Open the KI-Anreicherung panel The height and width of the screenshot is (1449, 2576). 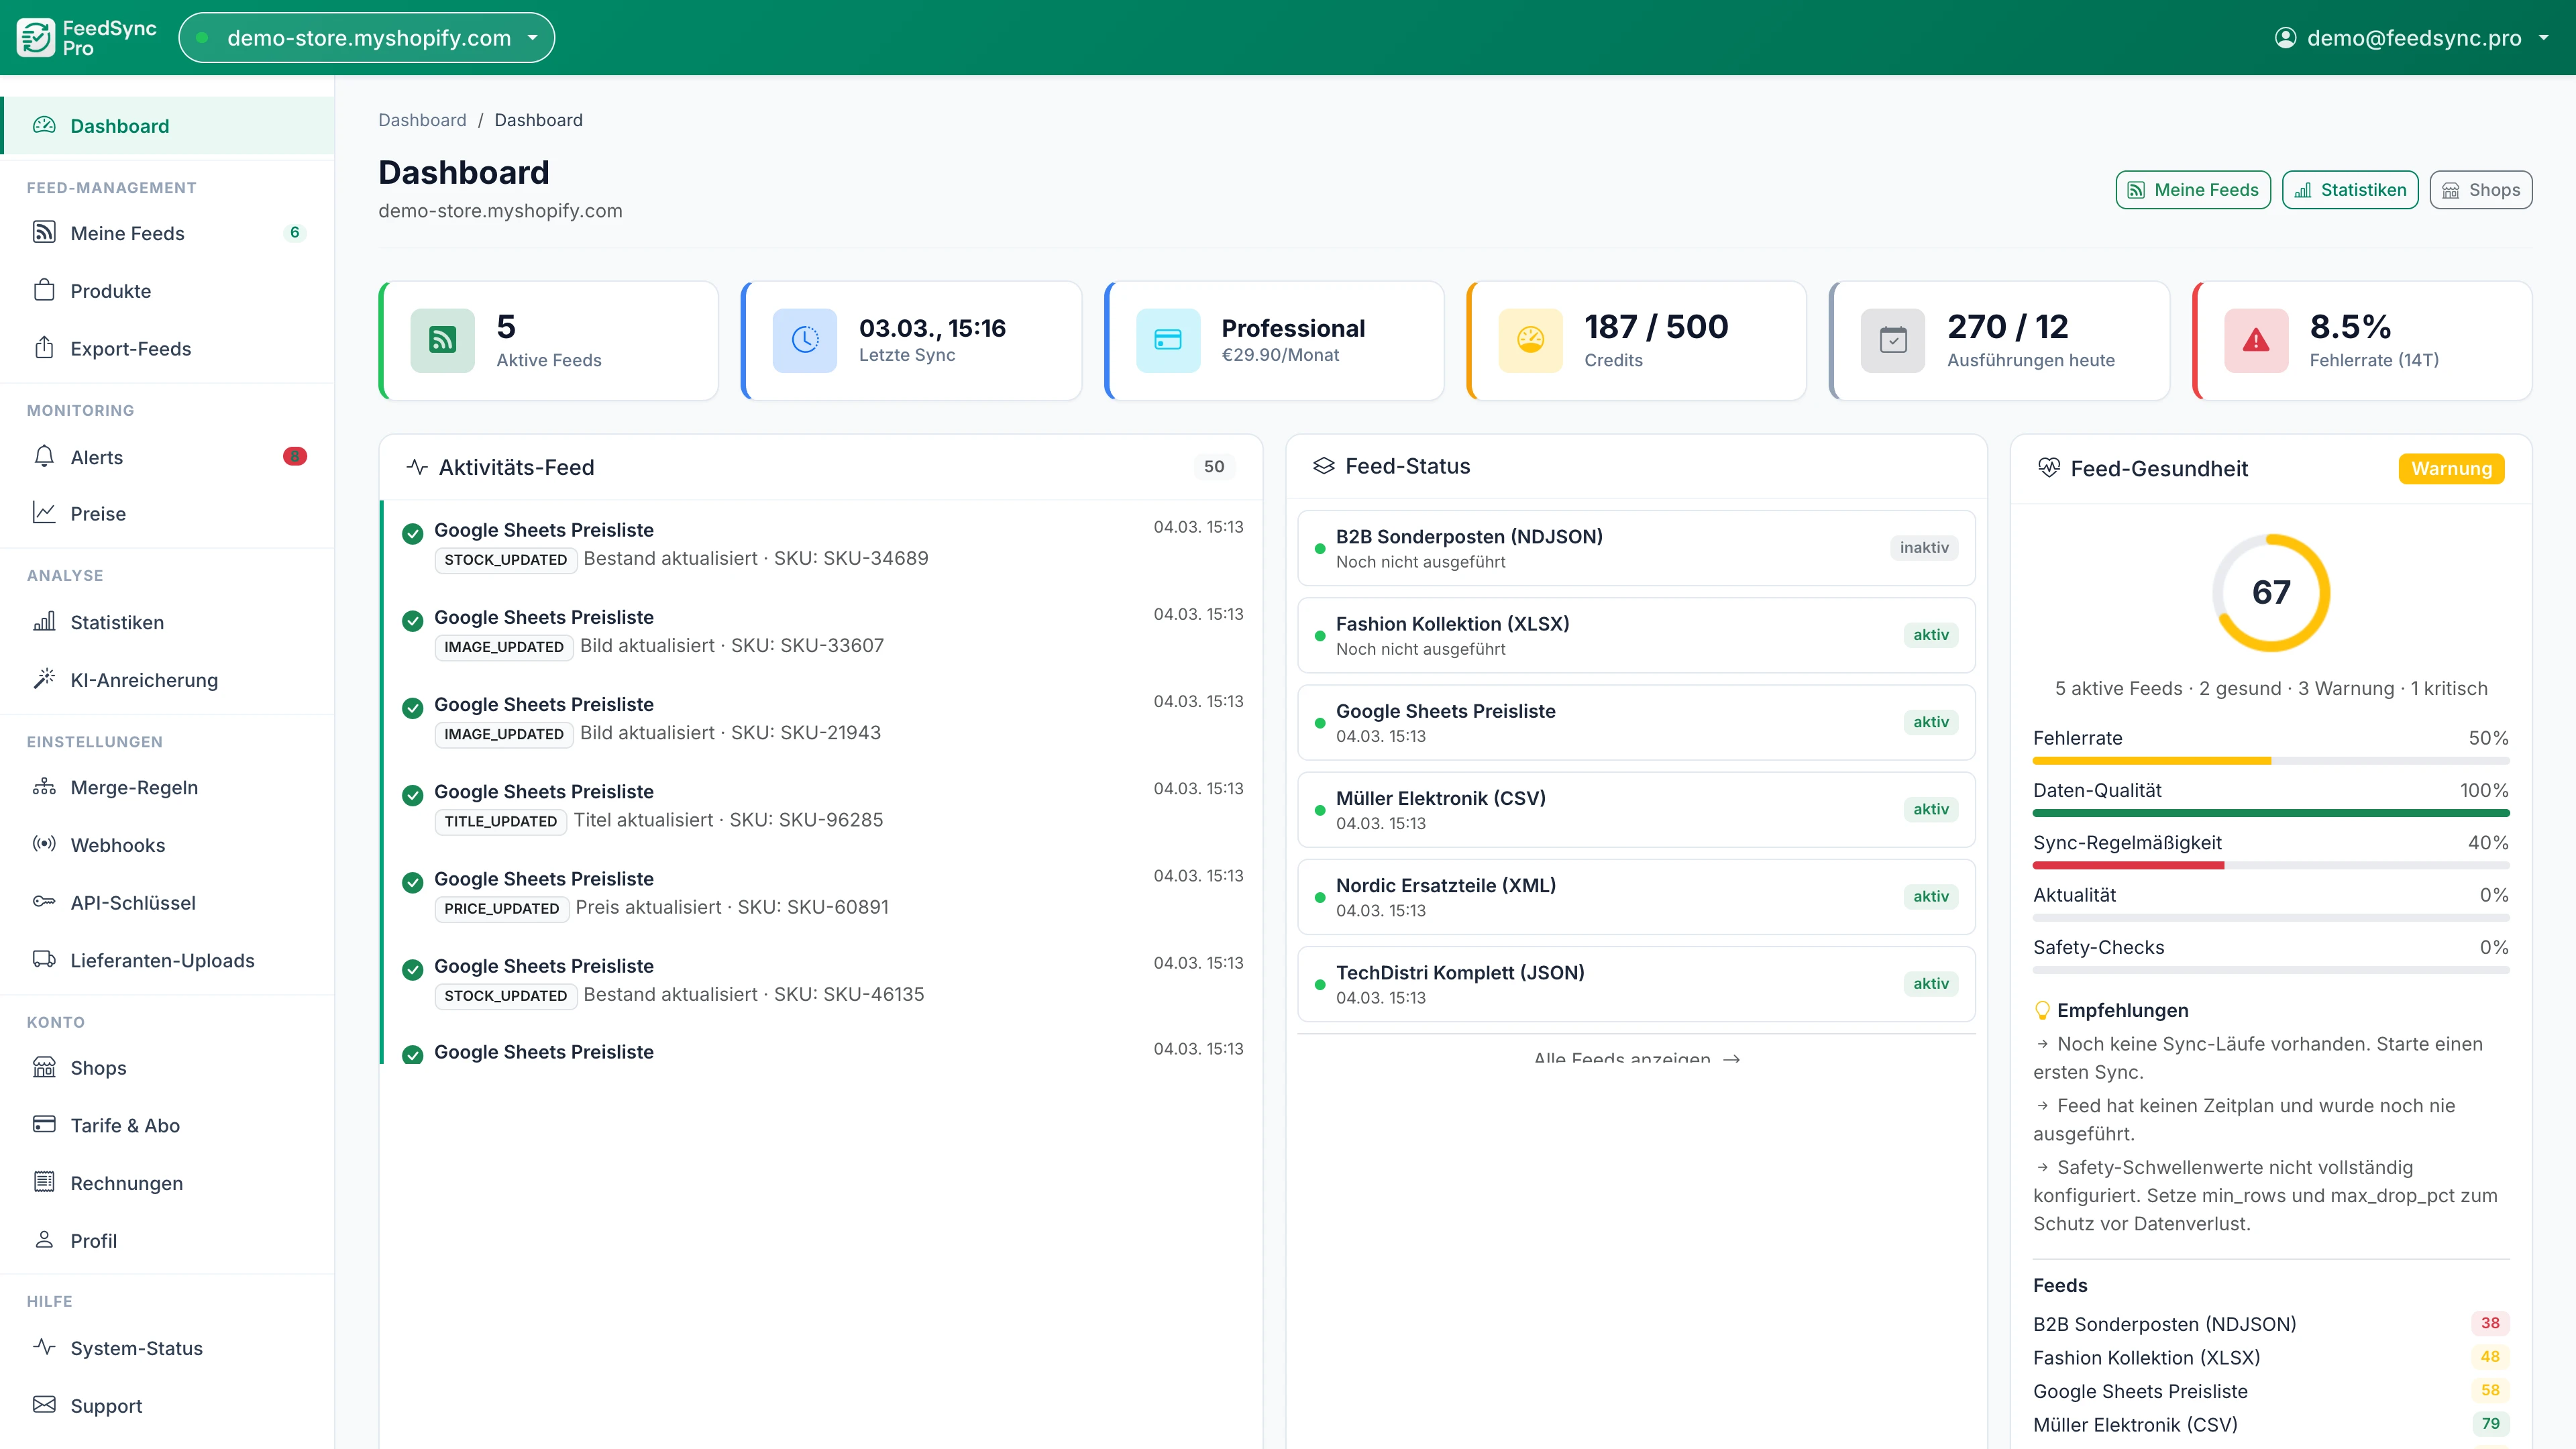click(144, 680)
